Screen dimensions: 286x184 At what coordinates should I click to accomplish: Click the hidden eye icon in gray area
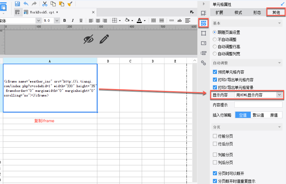(x=89, y=39)
